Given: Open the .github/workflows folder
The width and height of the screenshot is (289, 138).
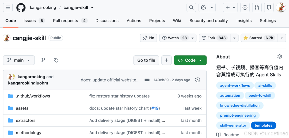Looking at the screenshot, I should (x=33, y=96).
